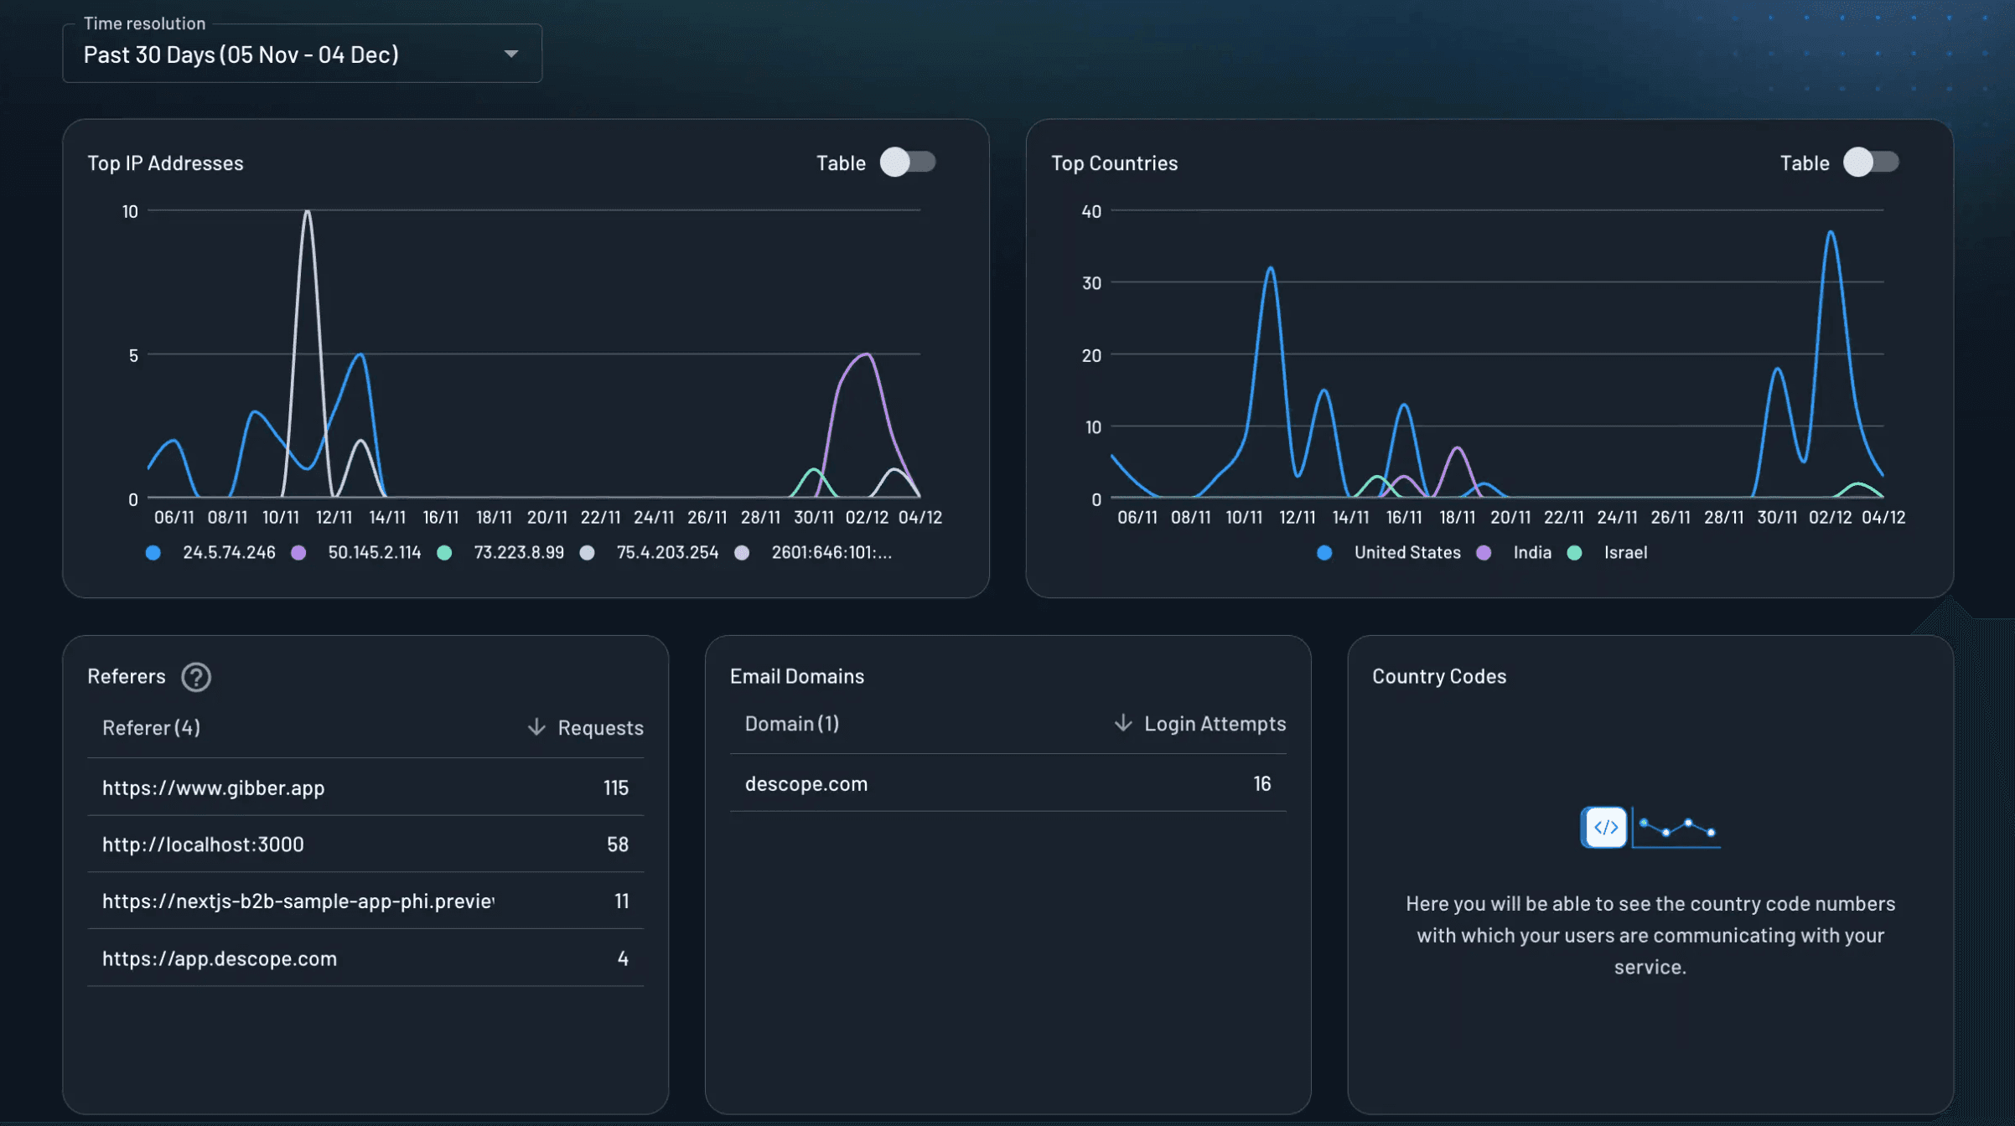Select the descope.com domain row
This screenshot has height=1126, width=2015.
[806, 783]
